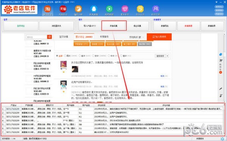Click the 数据目录 button

coord(212,26)
